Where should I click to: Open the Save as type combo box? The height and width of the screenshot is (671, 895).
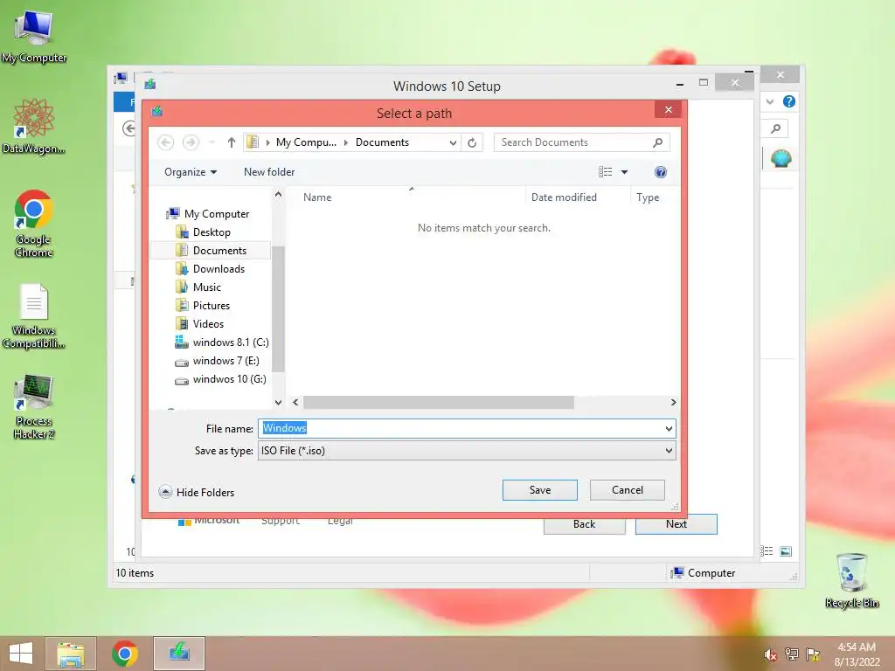pos(467,451)
